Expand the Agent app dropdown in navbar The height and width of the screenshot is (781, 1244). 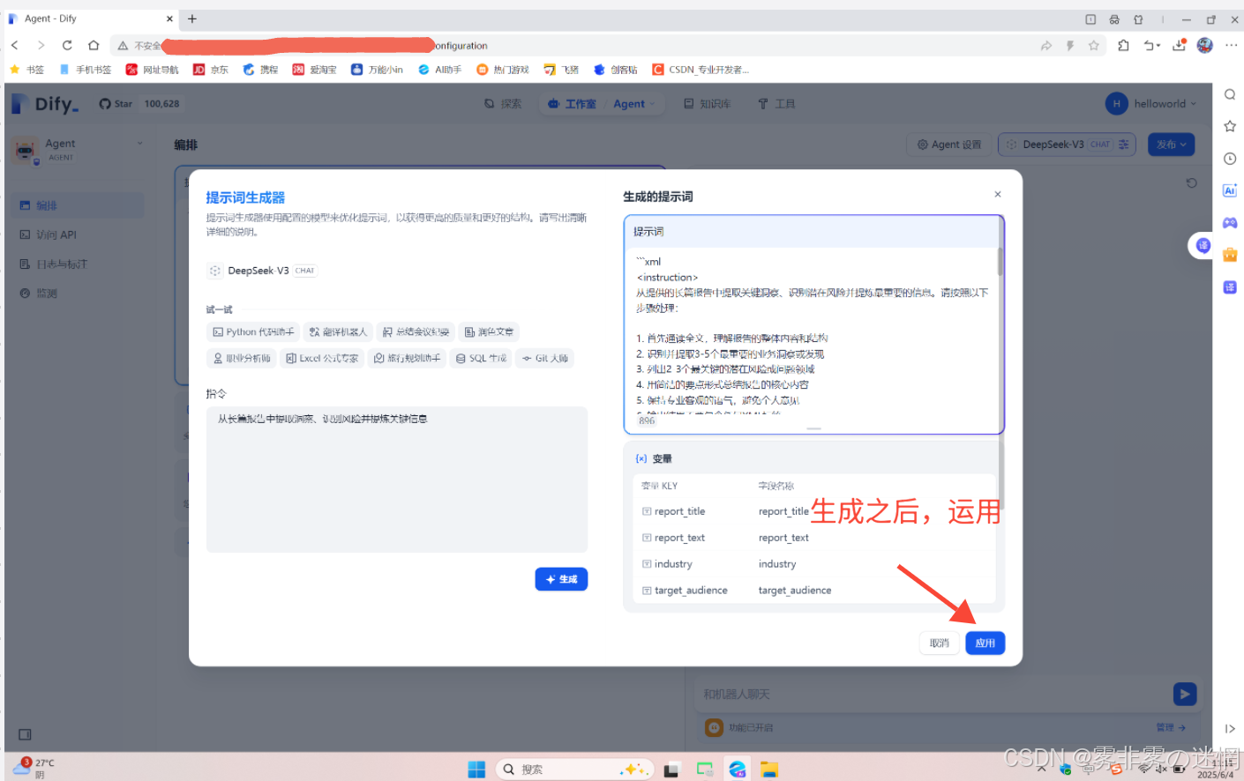(634, 104)
